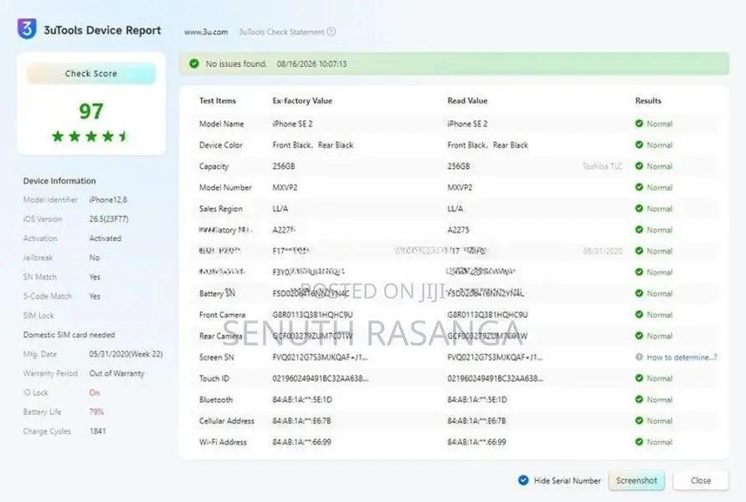The height and width of the screenshot is (502, 746).
Task: Click the Normal check icon for Battery SN
Action: click(x=639, y=294)
